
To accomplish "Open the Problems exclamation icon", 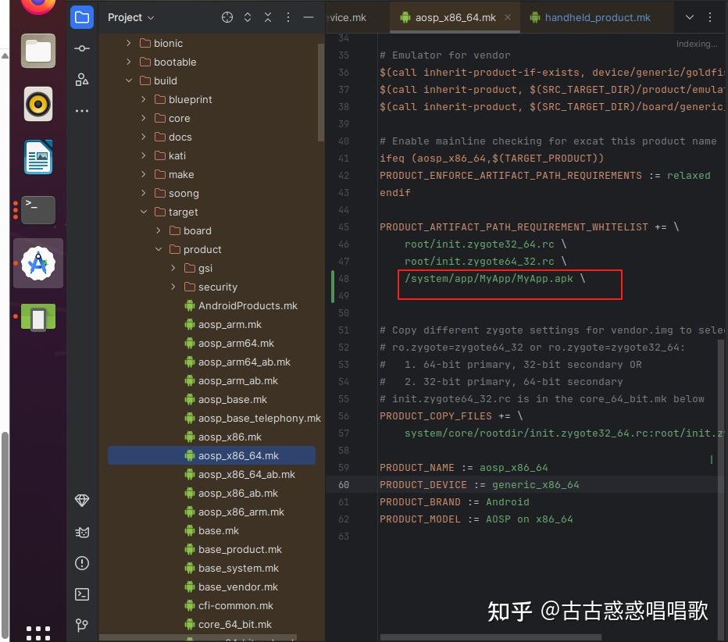I will [x=82, y=563].
